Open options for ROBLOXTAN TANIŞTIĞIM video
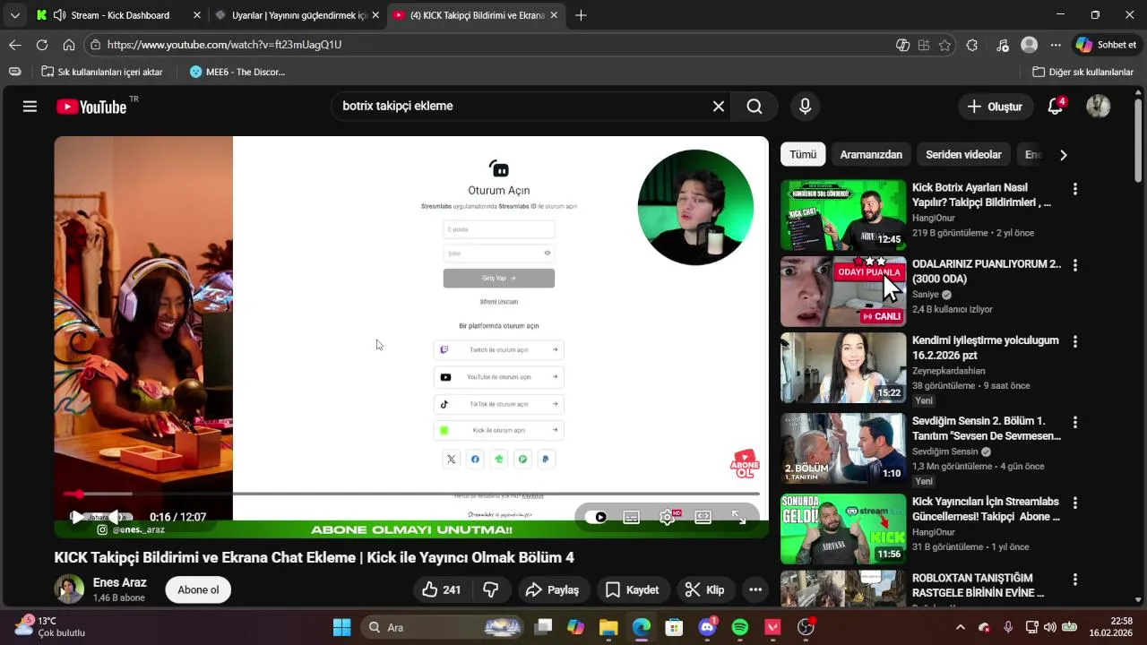Viewport: 1147px width, 645px height. coord(1074,579)
